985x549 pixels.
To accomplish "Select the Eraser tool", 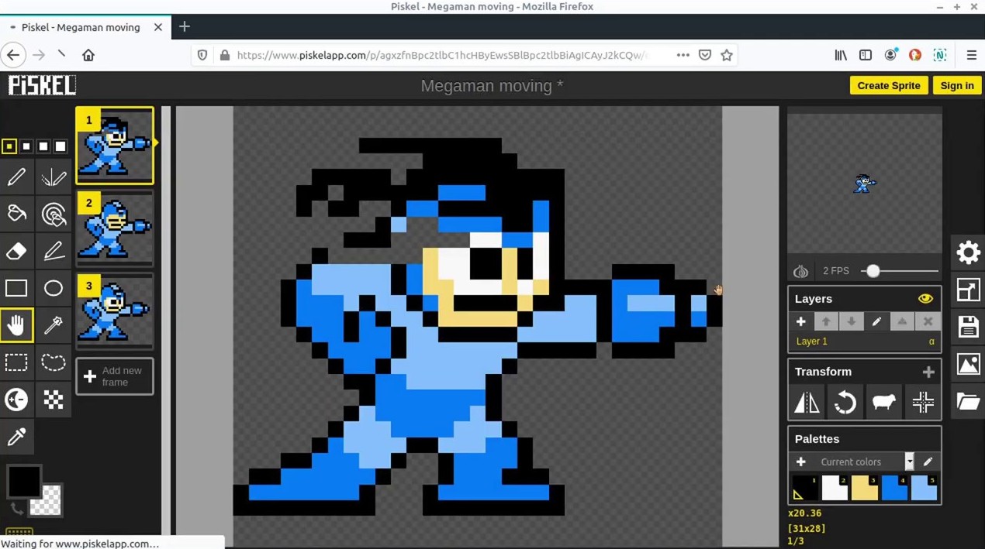I will tap(16, 251).
